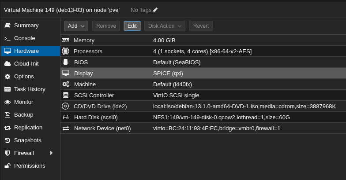
Task: Expand the Firewall submenu arrow
Action: (x=51, y=153)
